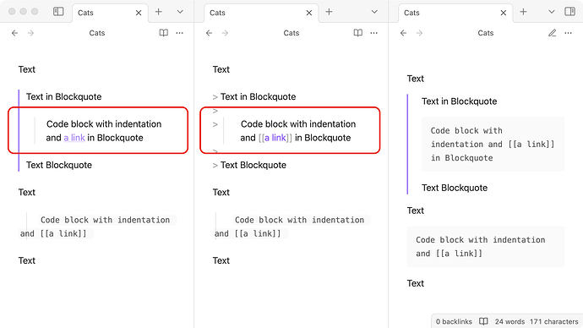Close the Cats tab in right pane
Viewport: 583px width, 328px height.
click(503, 13)
